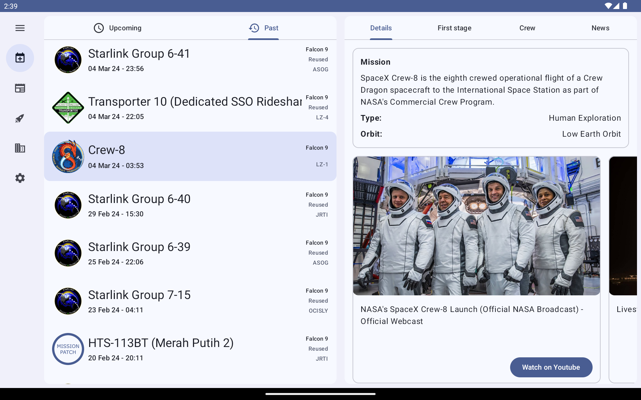This screenshot has height=400, width=641.
Task: Open Starlink Group 6-40 launch title
Action: point(139,199)
